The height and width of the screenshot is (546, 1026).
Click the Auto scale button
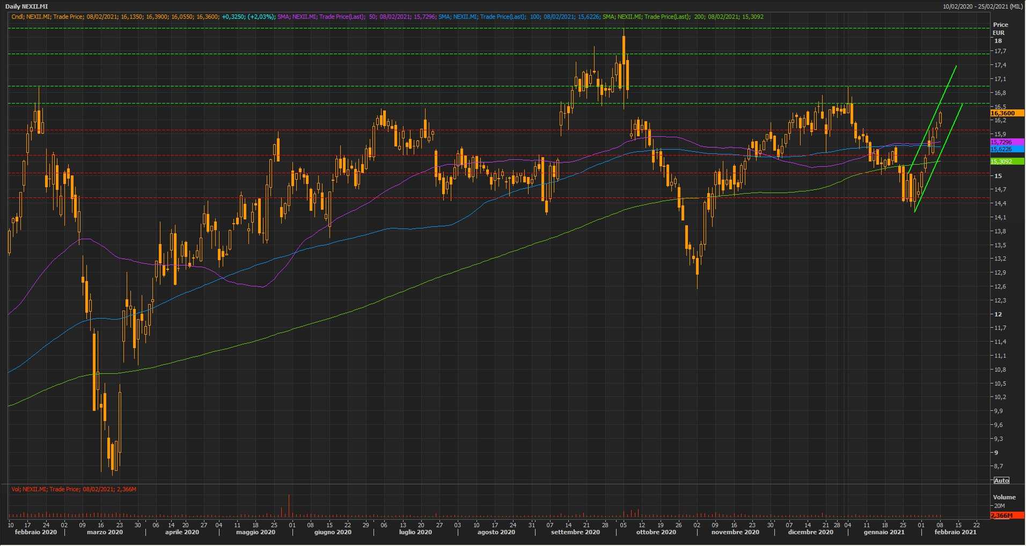(x=1001, y=480)
